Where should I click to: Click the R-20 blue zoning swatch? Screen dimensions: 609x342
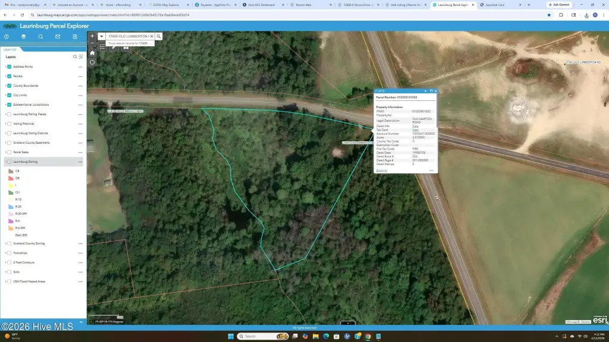(11, 206)
